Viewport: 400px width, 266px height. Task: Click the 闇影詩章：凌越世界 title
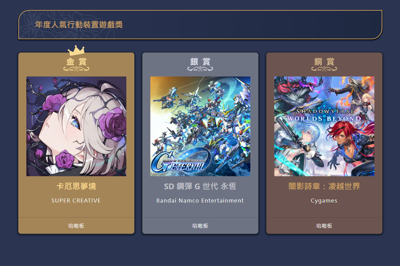tap(324, 186)
